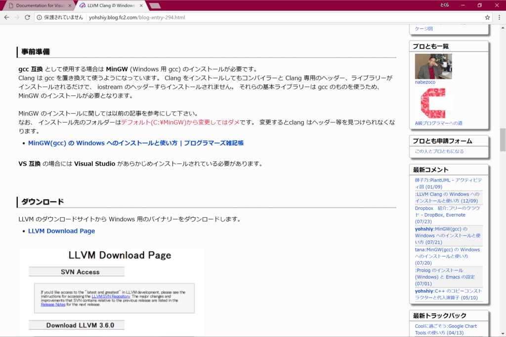Open the Google Chart Tools trackback link
This screenshot has width=506, height=337.
click(x=446, y=329)
